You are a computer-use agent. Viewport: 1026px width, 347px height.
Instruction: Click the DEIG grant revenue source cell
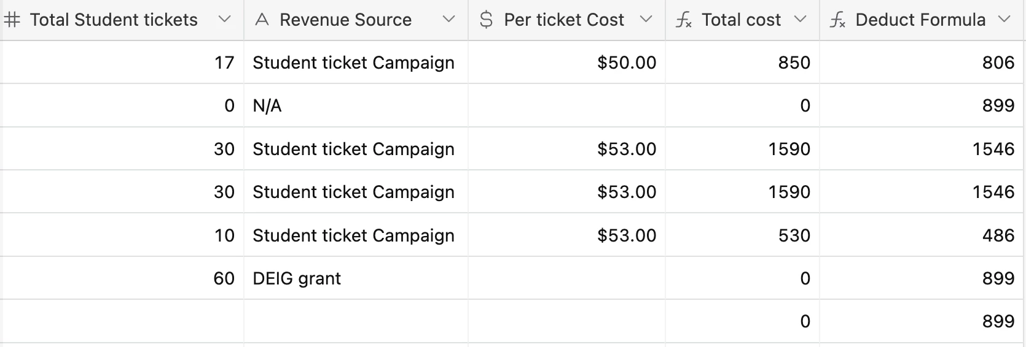[x=297, y=278]
